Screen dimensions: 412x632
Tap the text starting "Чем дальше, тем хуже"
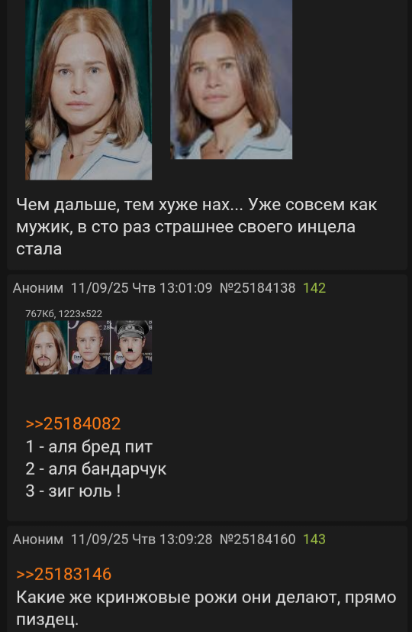pos(196,227)
